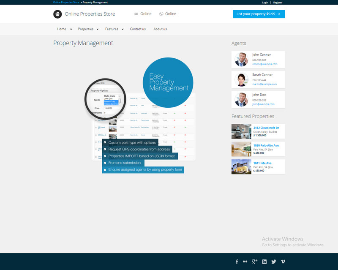
Task: Open the LinkedIn footer icon
Action: click(x=264, y=262)
